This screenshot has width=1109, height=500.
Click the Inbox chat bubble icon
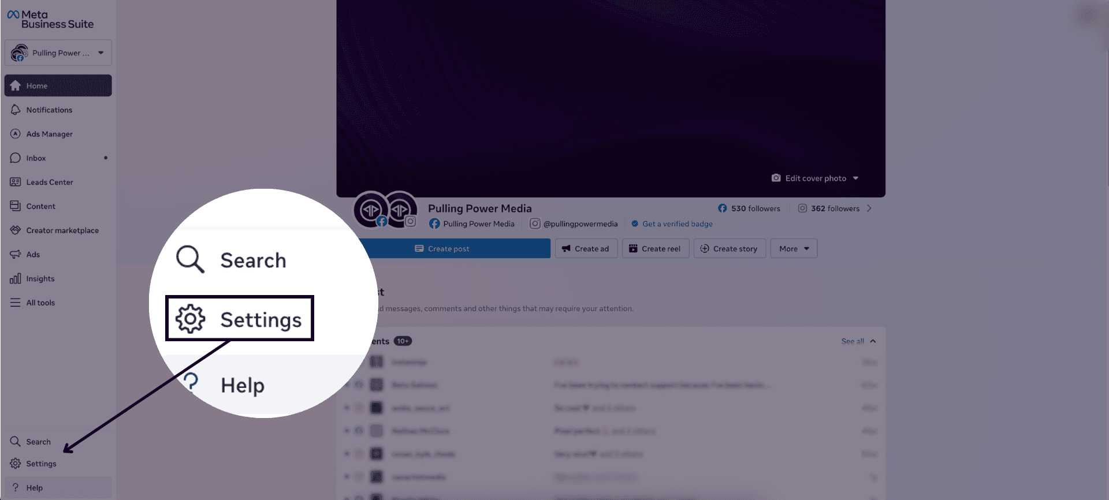[x=15, y=158]
